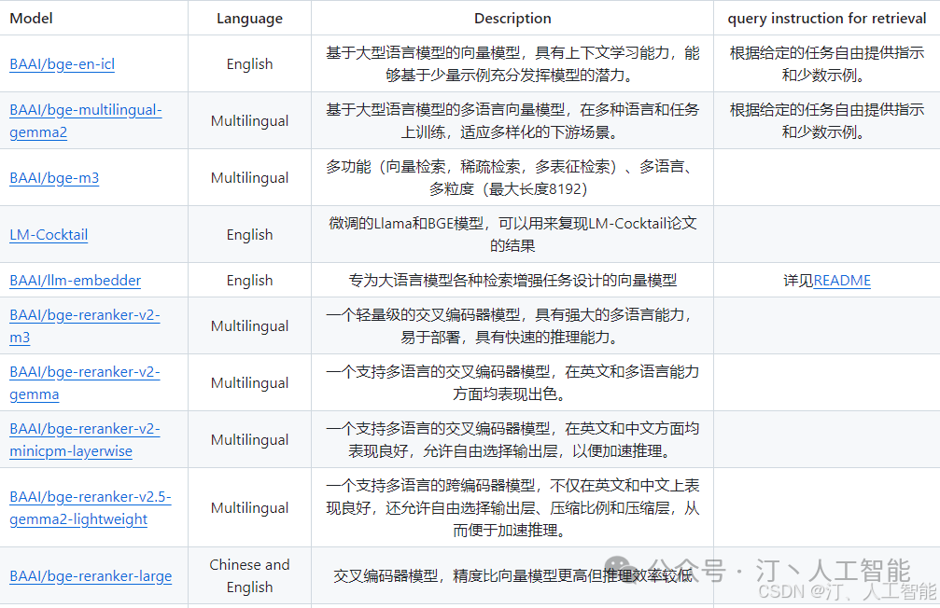The image size is (940, 608).
Task: Click English cell in the llm-embedder row
Action: pos(249,281)
